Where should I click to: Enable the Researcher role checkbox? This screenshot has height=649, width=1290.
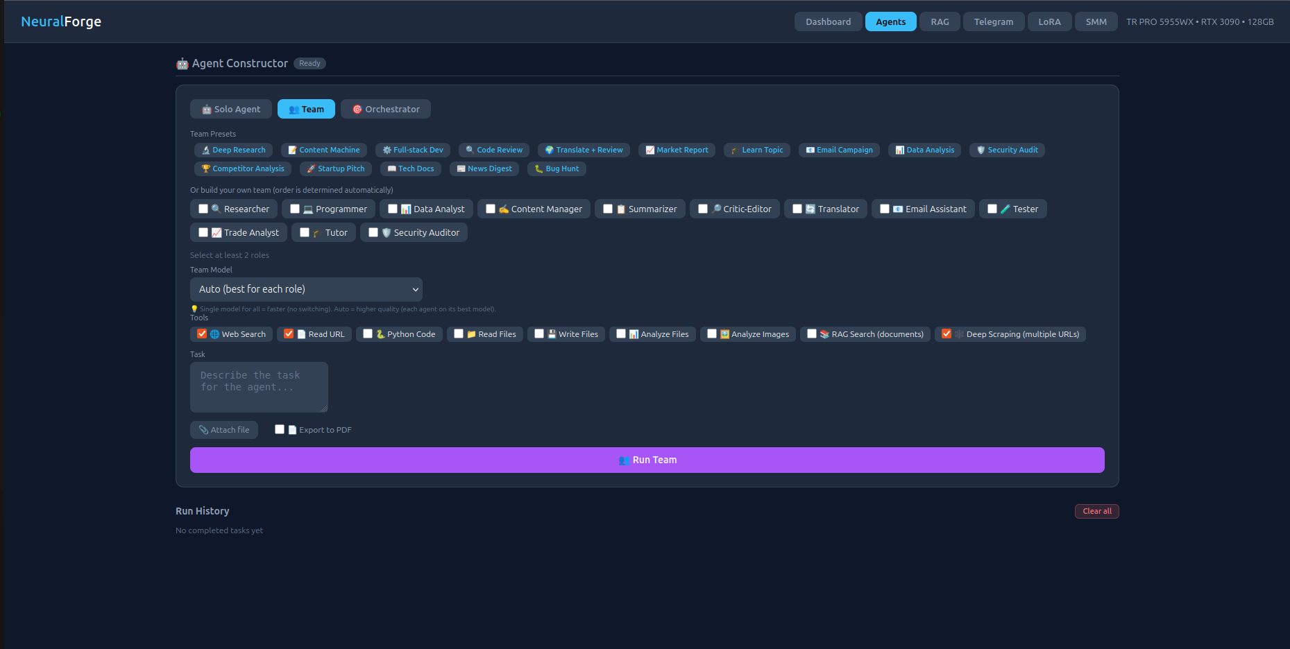tap(203, 209)
